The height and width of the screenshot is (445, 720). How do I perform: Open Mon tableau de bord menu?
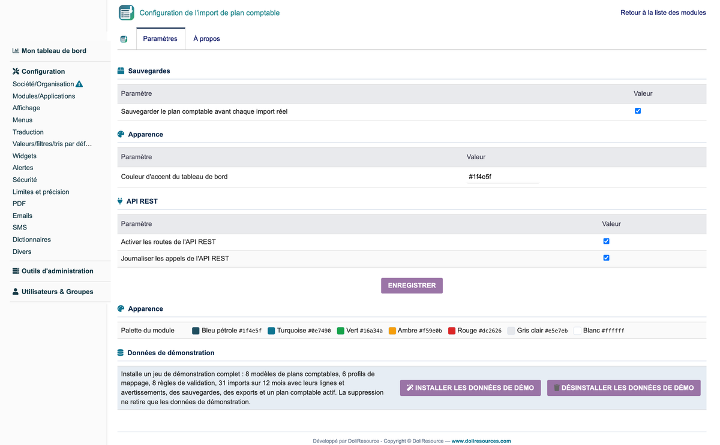click(54, 51)
